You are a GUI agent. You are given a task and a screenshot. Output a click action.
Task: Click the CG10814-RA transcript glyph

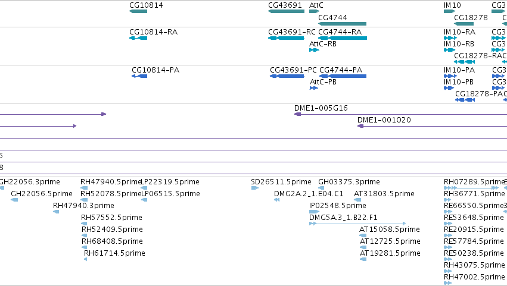[x=138, y=38]
